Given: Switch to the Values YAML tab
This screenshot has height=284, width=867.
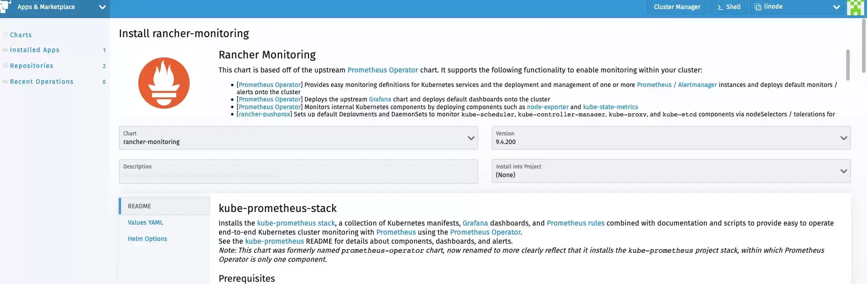Looking at the screenshot, I should click(x=145, y=222).
